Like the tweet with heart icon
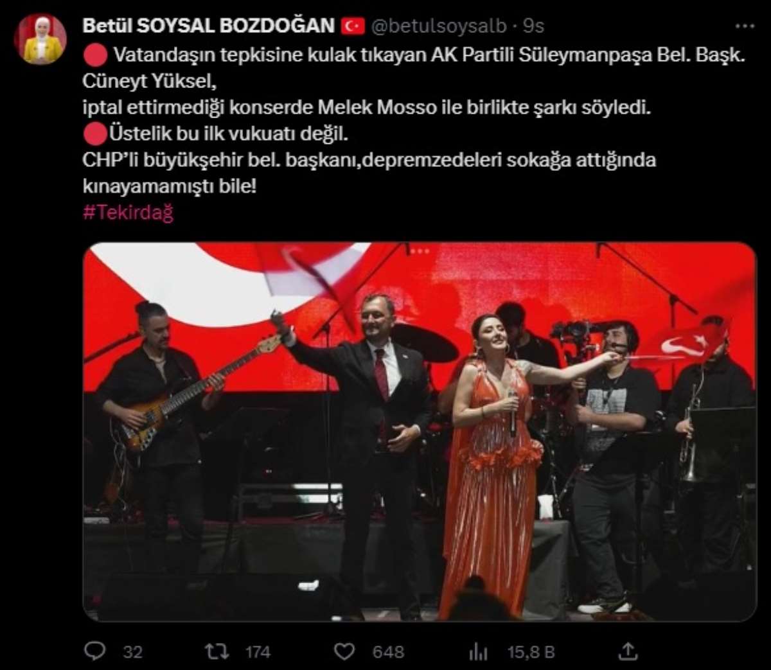Screen dimensions: 771x670 (344, 651)
